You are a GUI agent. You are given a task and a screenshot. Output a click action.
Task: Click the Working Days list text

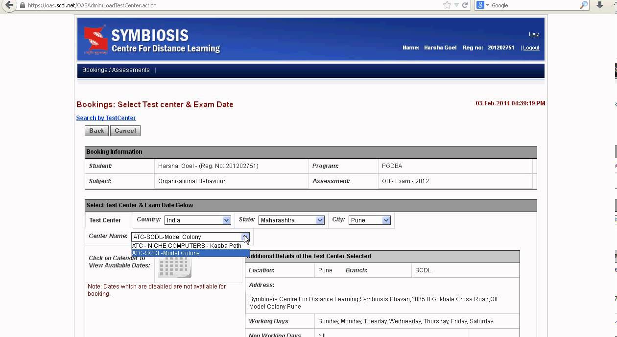[405, 321]
